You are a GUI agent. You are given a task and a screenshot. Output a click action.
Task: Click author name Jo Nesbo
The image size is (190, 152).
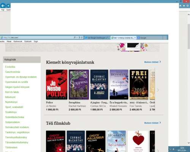pos(51,106)
